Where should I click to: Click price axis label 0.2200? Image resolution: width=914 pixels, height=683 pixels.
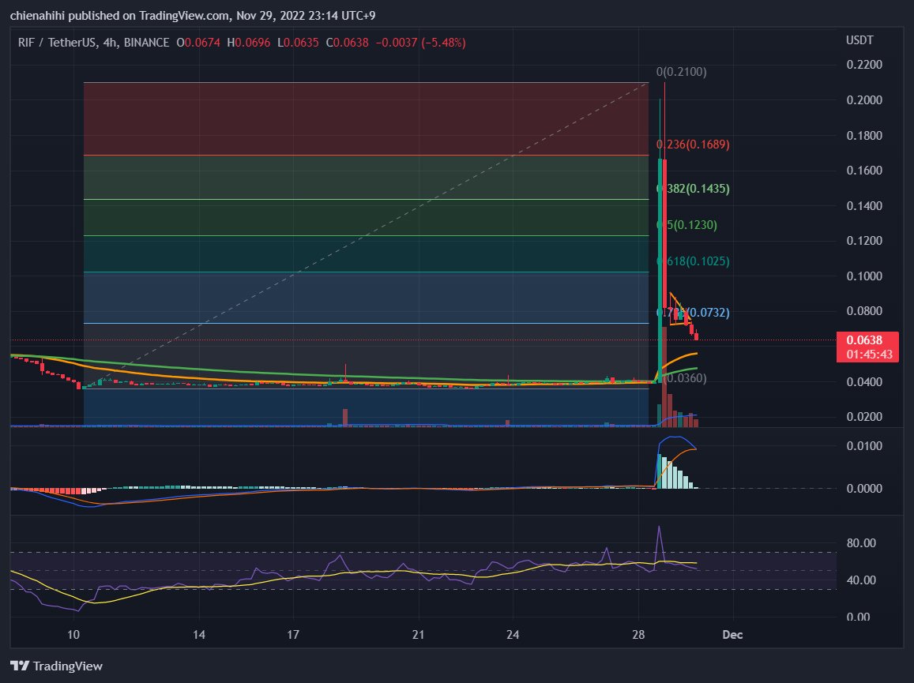(x=864, y=64)
